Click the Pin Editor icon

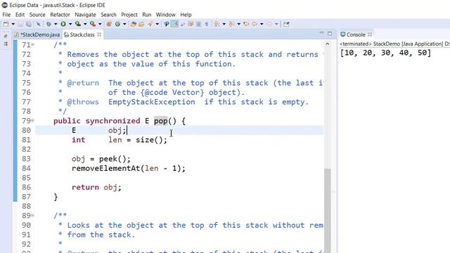pyautogui.click(x=286, y=24)
